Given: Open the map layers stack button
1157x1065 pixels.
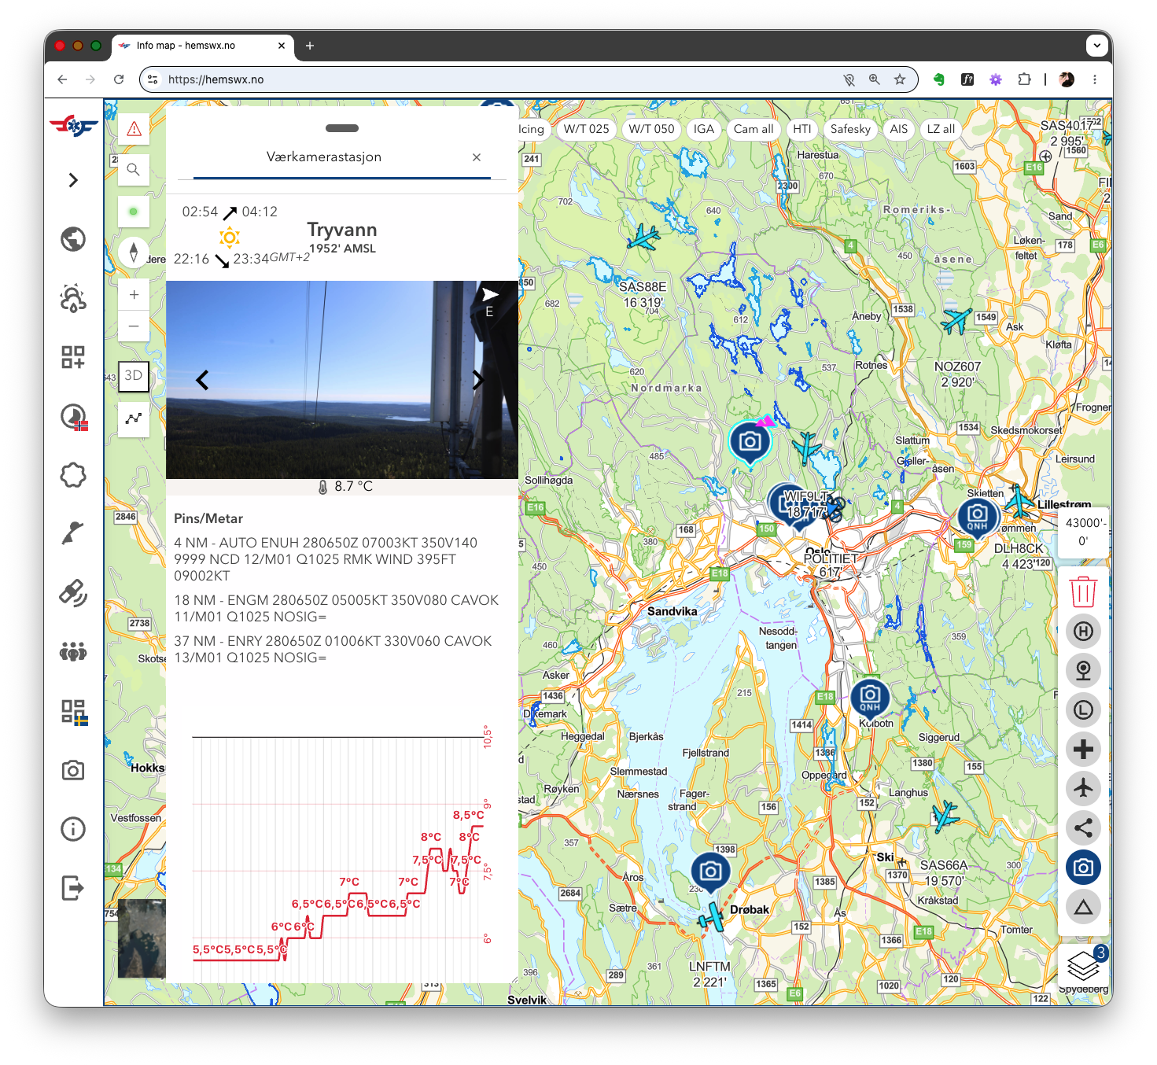Looking at the screenshot, I should tap(1084, 964).
